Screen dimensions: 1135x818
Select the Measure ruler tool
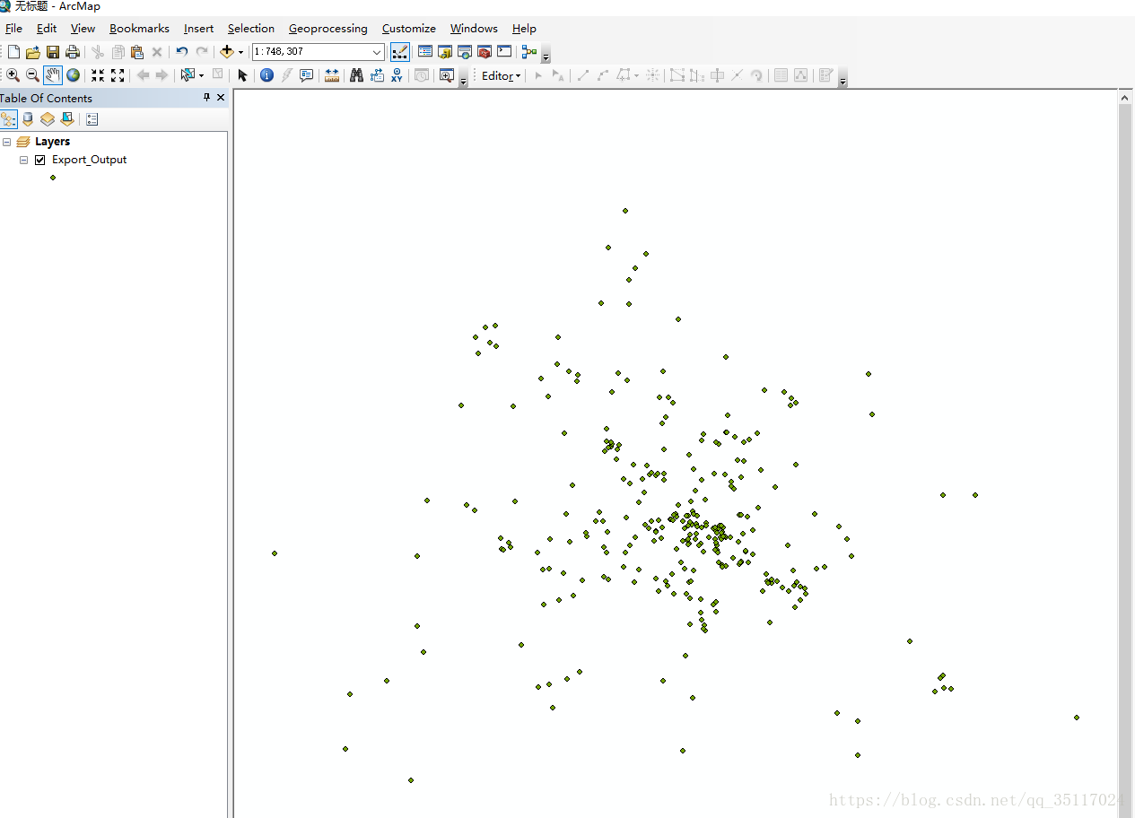332,75
